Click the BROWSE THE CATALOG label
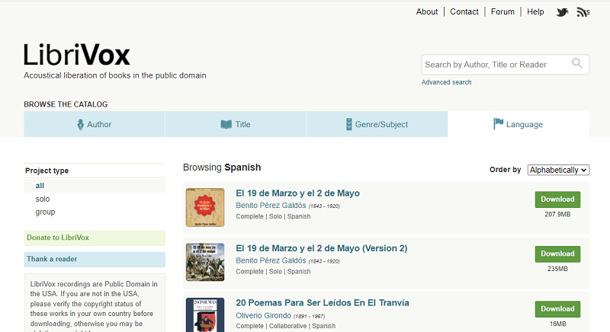Image resolution: width=610 pixels, height=332 pixels. click(x=66, y=104)
